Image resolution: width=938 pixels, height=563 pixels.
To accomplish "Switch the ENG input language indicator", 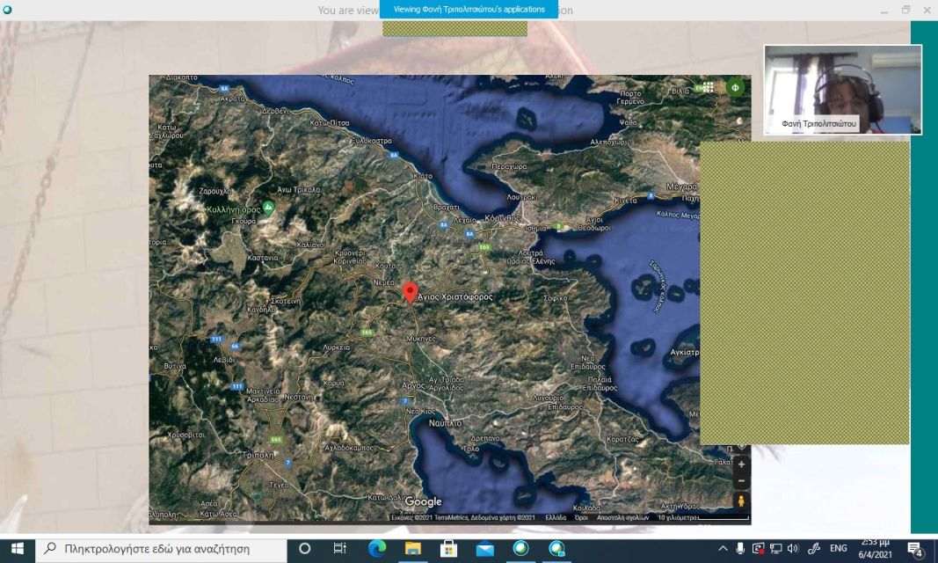I will 838,548.
